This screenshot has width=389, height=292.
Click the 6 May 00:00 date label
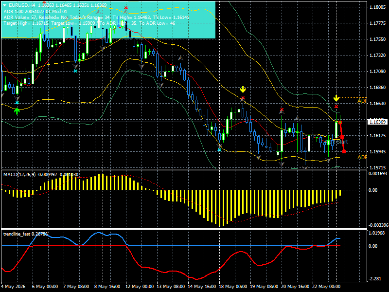[45, 287]
